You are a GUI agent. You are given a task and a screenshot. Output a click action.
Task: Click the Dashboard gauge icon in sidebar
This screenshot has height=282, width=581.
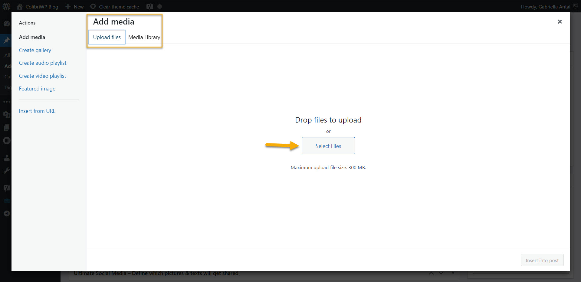[x=6, y=23]
